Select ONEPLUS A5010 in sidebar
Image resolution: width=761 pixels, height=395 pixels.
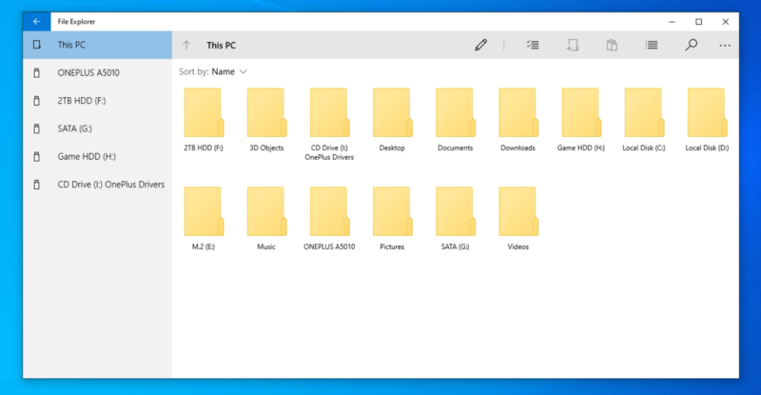coord(98,73)
